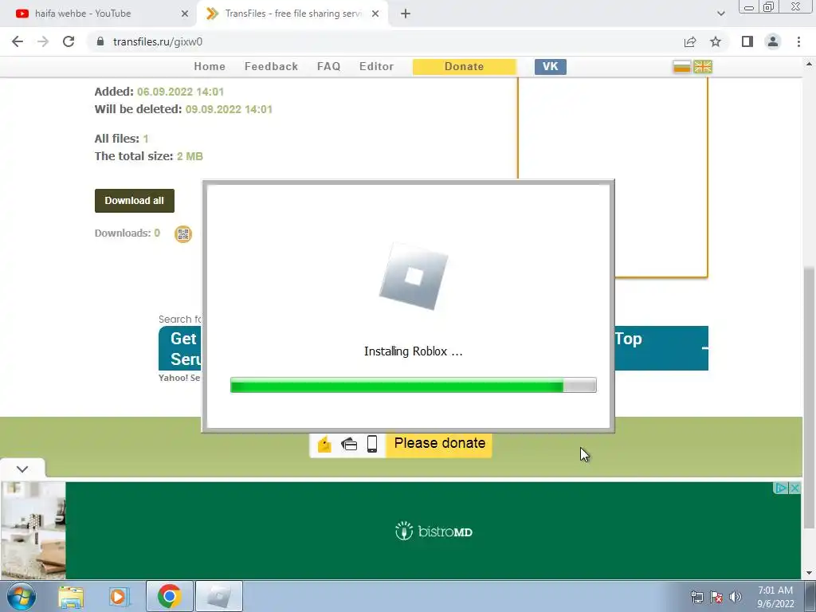The height and width of the screenshot is (612, 816).
Task: Click the Download all button
Action: [x=134, y=201]
